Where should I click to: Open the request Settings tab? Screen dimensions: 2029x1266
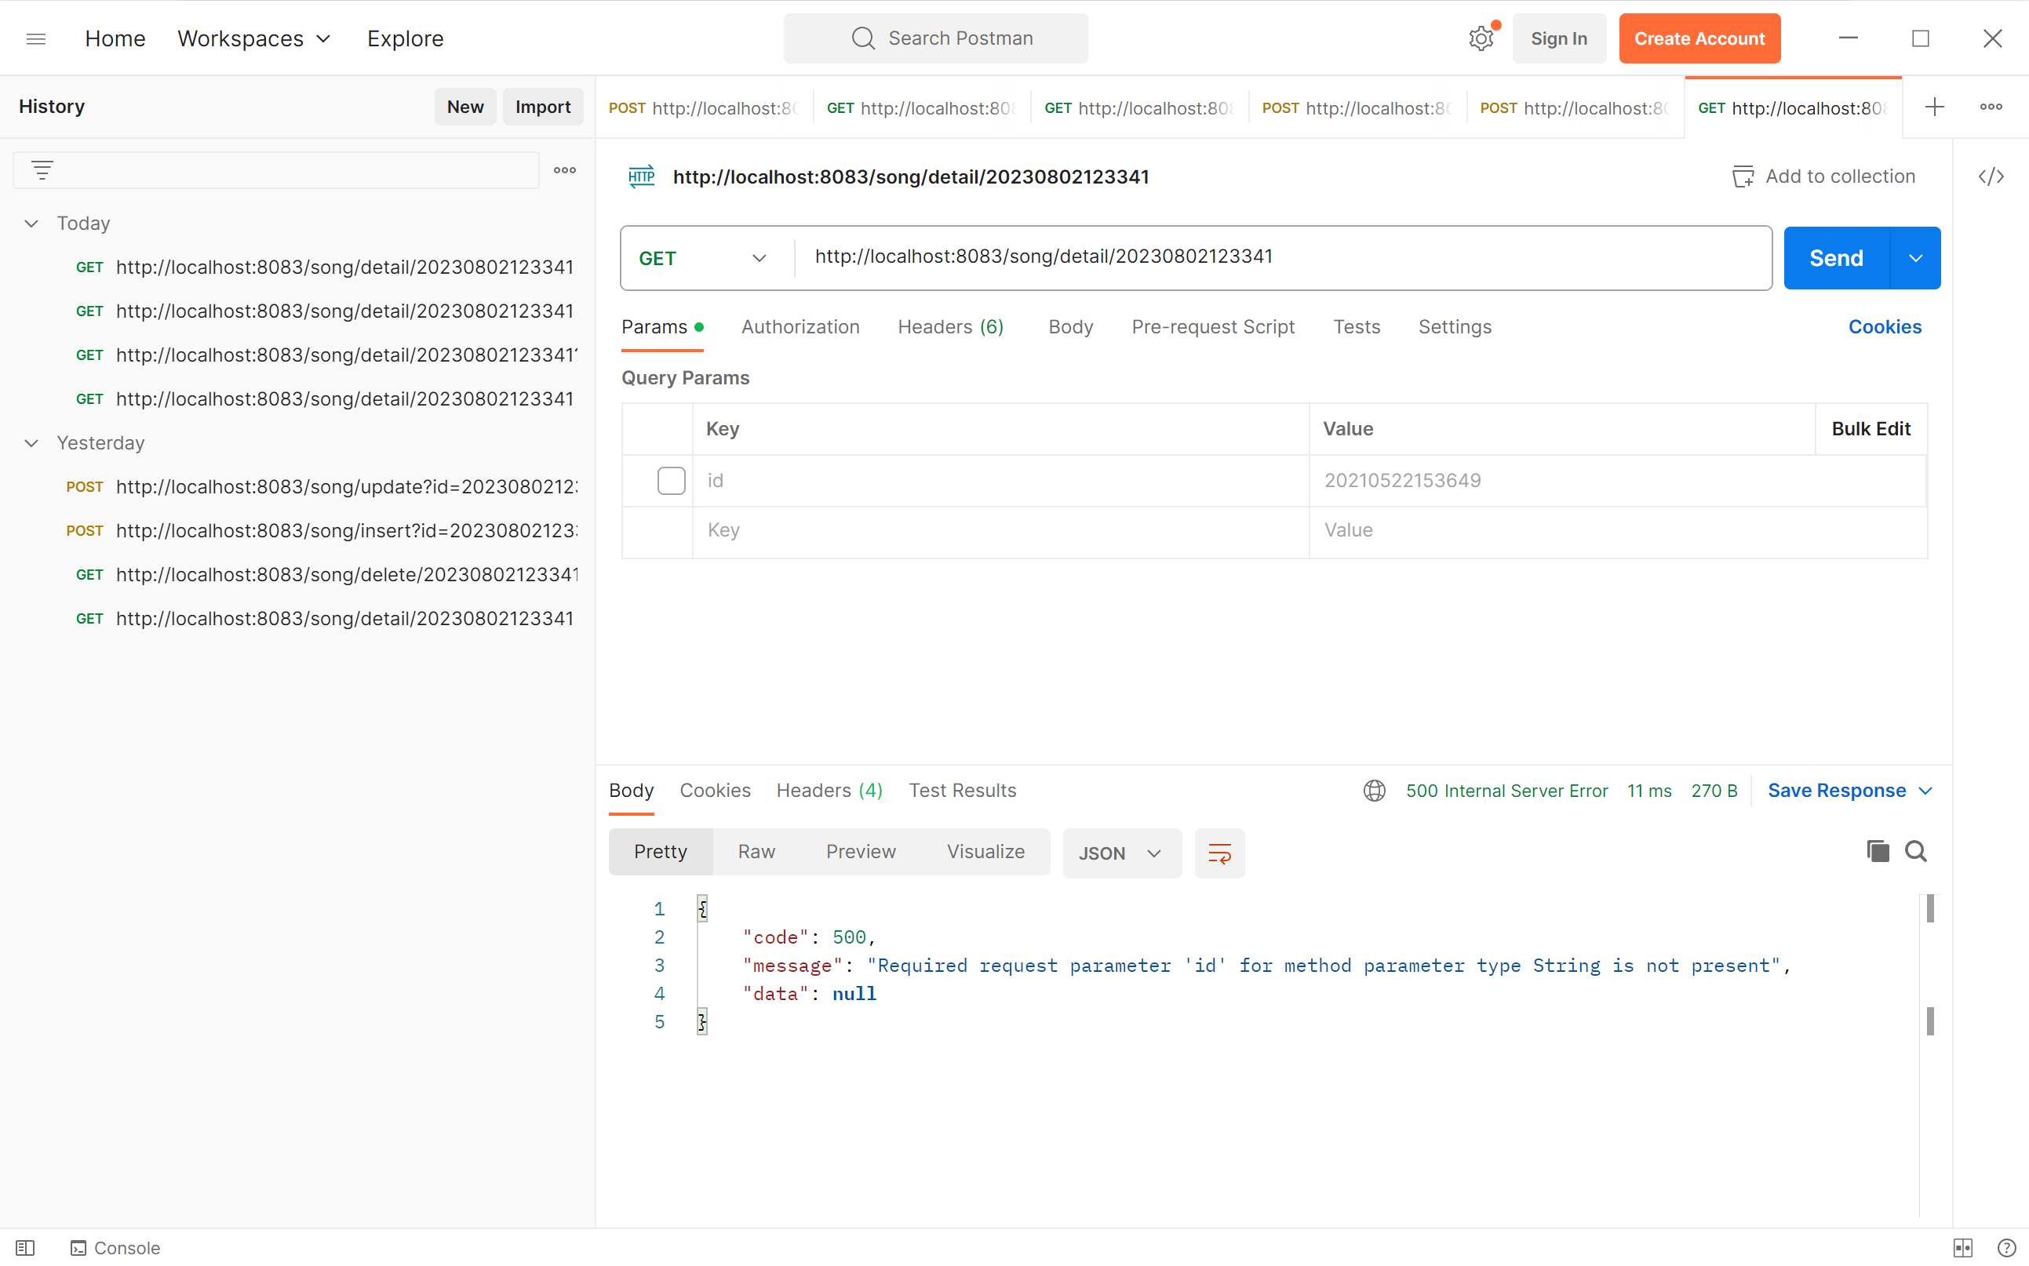1455,326
